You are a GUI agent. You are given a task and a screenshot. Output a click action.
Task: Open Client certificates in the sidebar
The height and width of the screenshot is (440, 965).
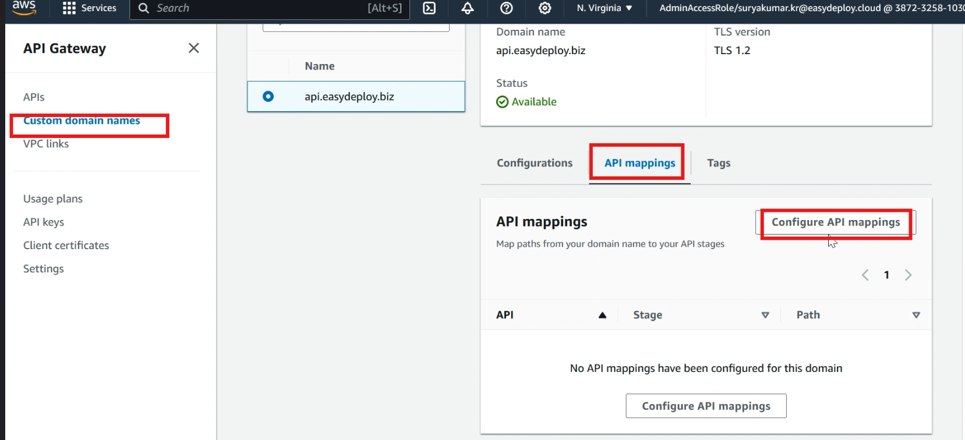tap(66, 246)
